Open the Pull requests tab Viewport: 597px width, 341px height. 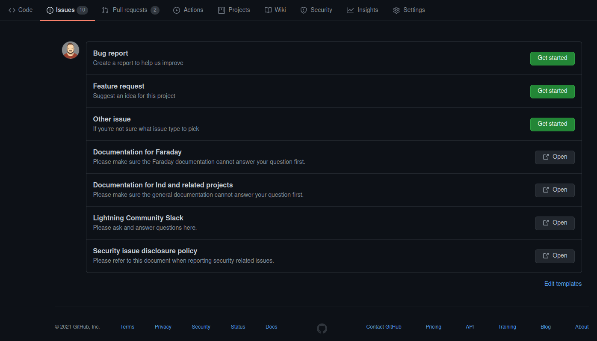[x=130, y=10]
